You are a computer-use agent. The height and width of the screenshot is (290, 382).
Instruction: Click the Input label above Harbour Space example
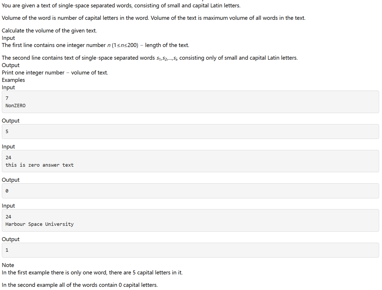click(8, 206)
